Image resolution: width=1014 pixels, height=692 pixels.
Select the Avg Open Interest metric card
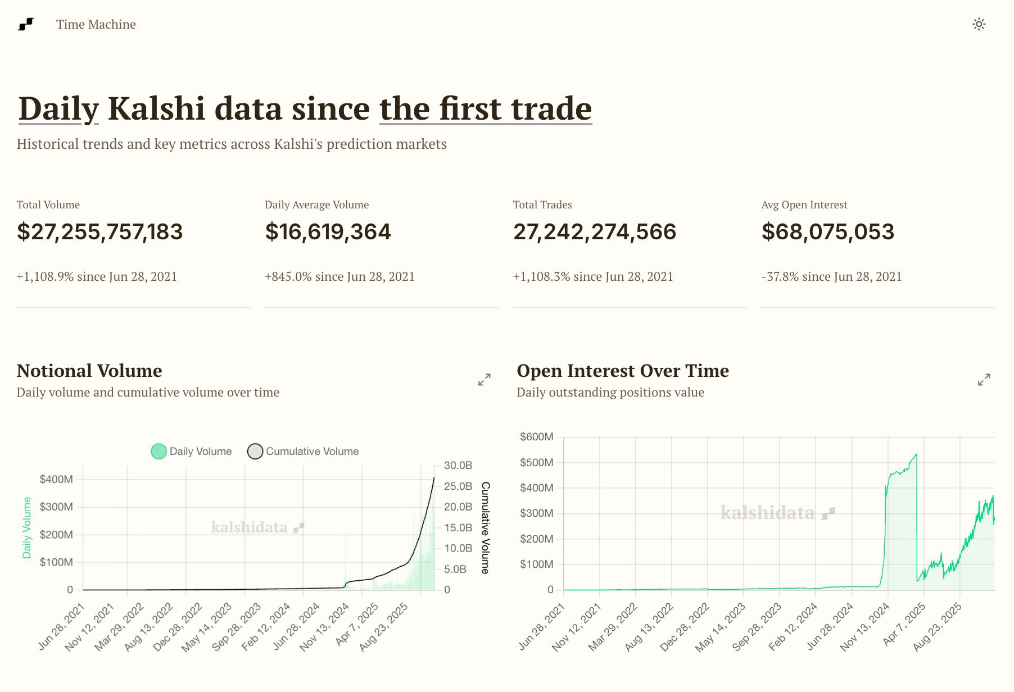coord(878,252)
